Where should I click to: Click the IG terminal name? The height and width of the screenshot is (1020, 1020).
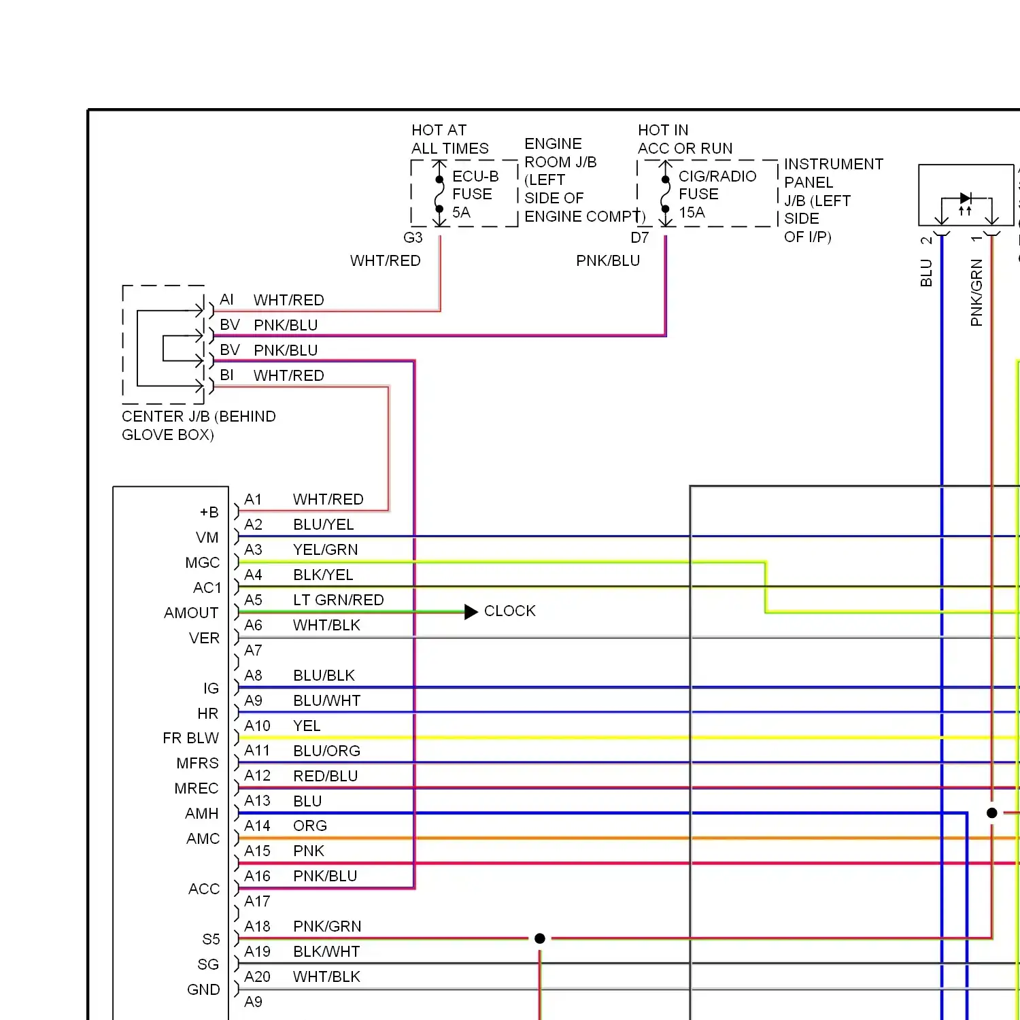211,689
